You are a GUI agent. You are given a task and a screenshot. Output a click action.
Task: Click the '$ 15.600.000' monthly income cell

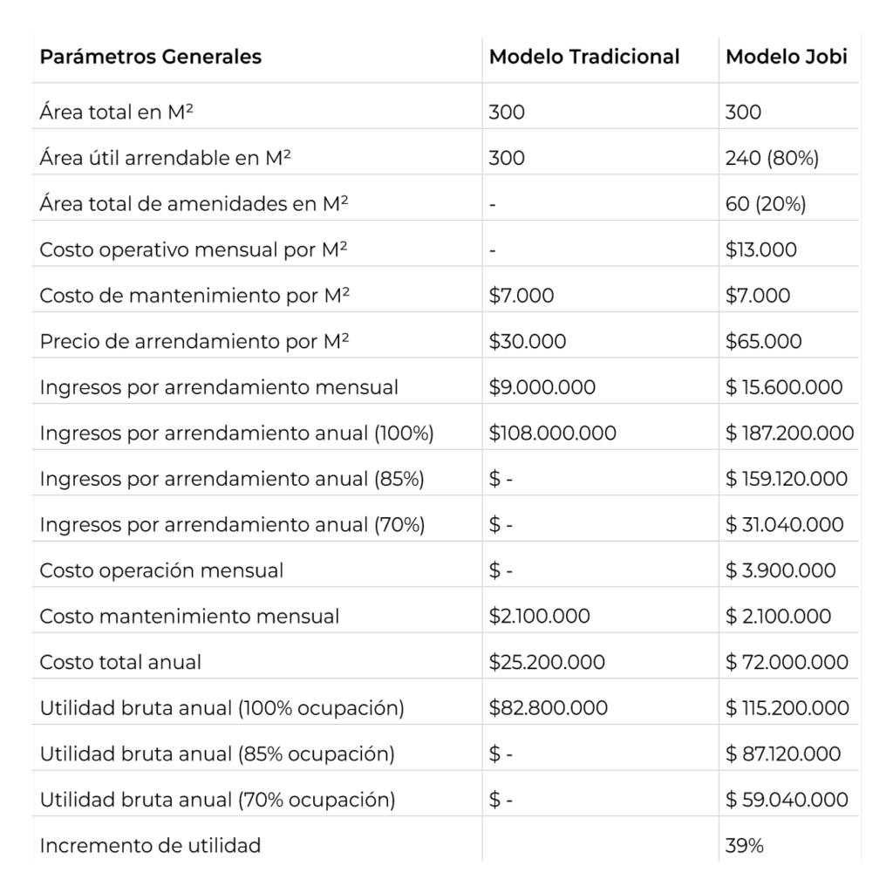pyautogui.click(x=783, y=387)
